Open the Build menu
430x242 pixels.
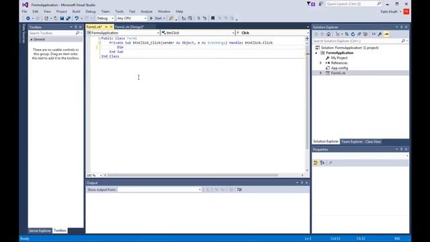(76, 11)
